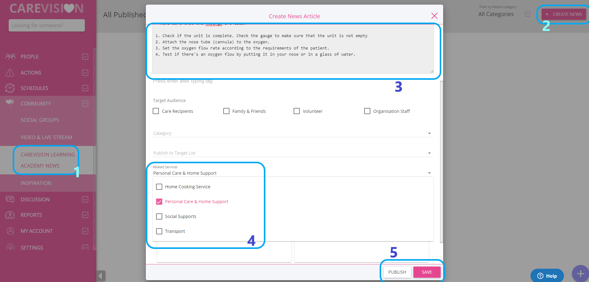Tick the Volunteer checkbox
The height and width of the screenshot is (282, 589).
tap(297, 111)
